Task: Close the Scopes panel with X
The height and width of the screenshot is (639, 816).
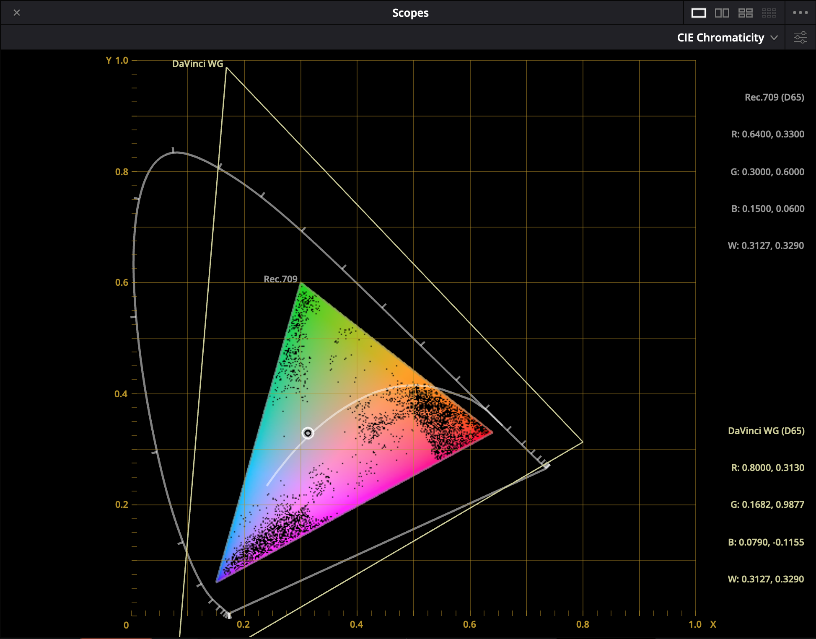Action: (17, 13)
